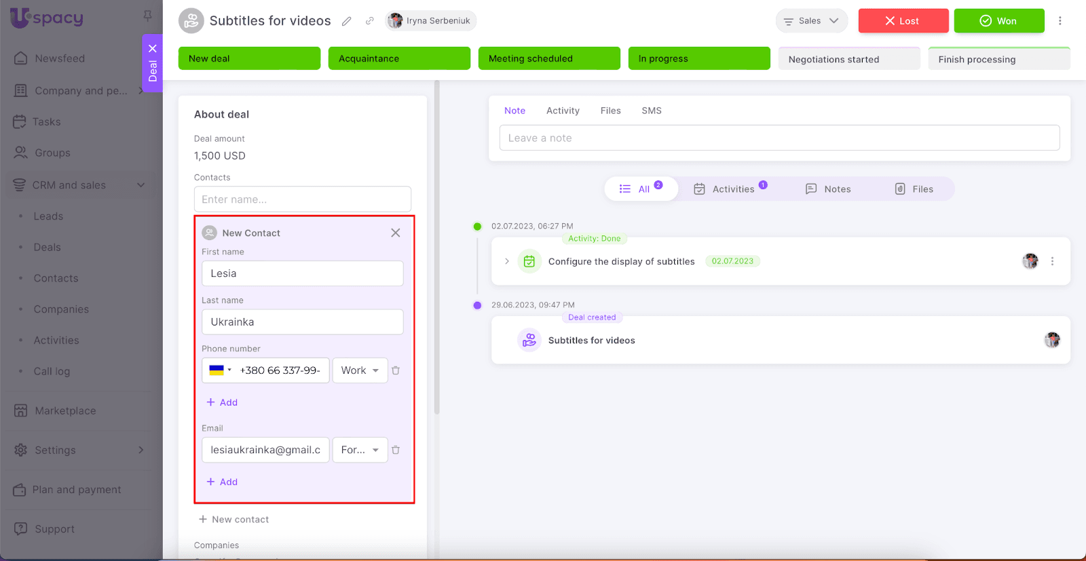The image size is (1086, 561).
Task: Open the Sales funnel dropdown
Action: 811,21
